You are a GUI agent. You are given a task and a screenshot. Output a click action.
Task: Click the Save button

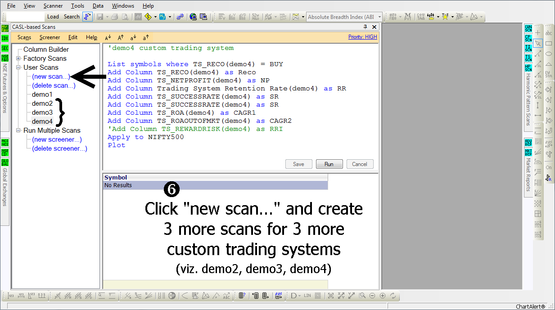298,164
